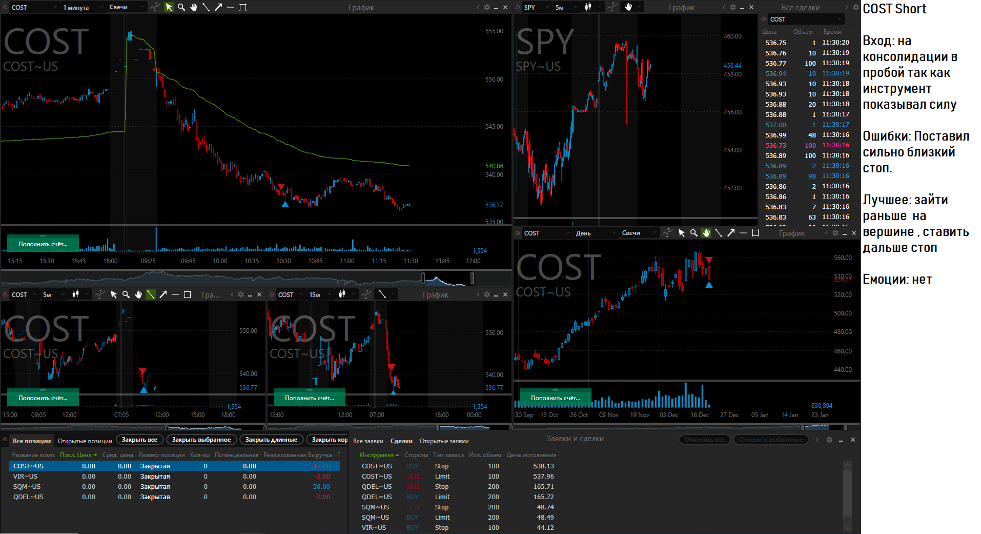Switch to Все позиции tab

(x=32, y=441)
